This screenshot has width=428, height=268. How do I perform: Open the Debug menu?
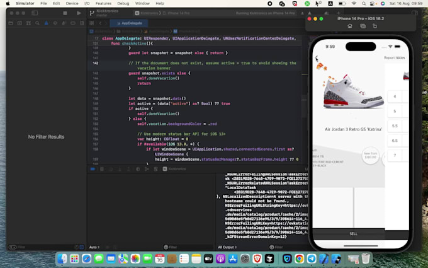pos(123,4)
